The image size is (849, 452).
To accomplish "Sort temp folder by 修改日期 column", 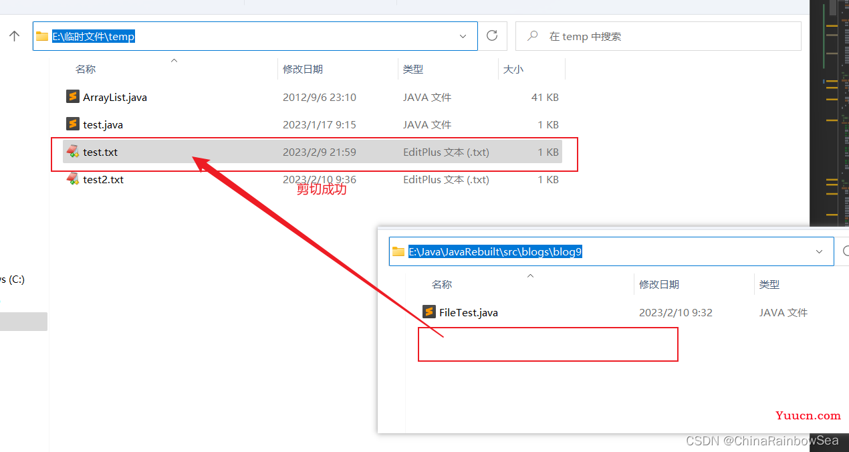I will click(x=303, y=69).
